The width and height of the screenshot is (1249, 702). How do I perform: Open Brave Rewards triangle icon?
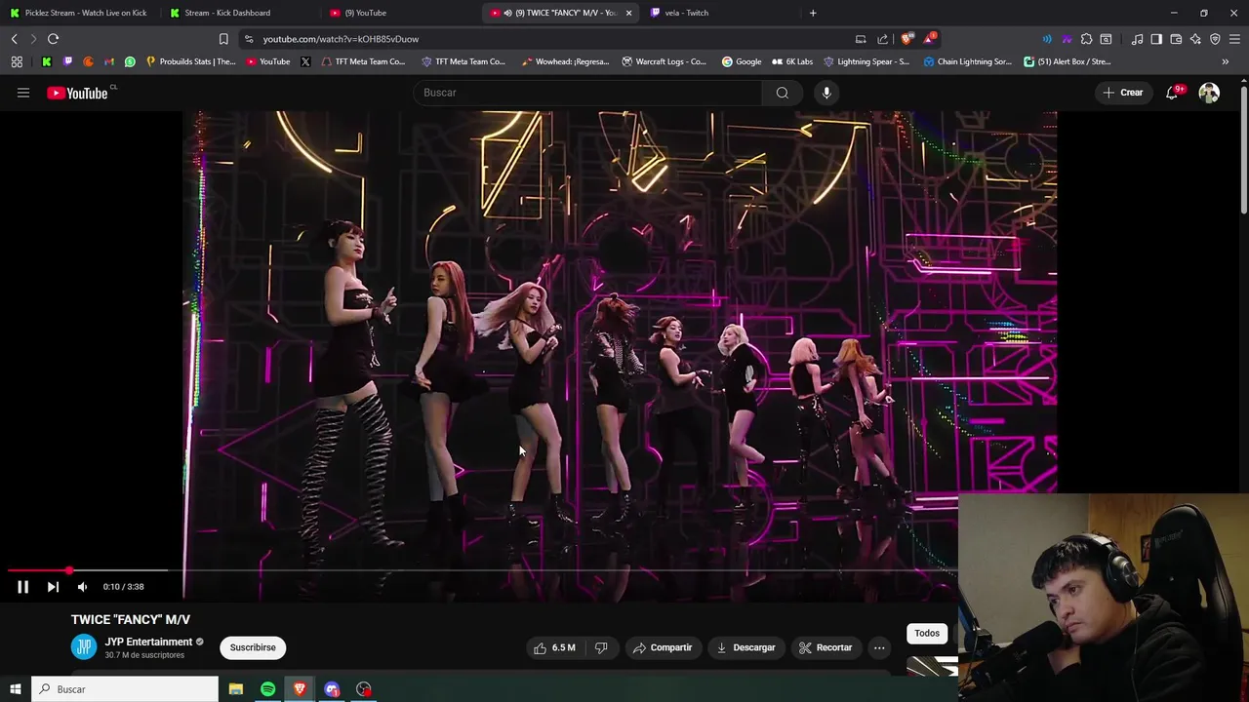tap(930, 39)
